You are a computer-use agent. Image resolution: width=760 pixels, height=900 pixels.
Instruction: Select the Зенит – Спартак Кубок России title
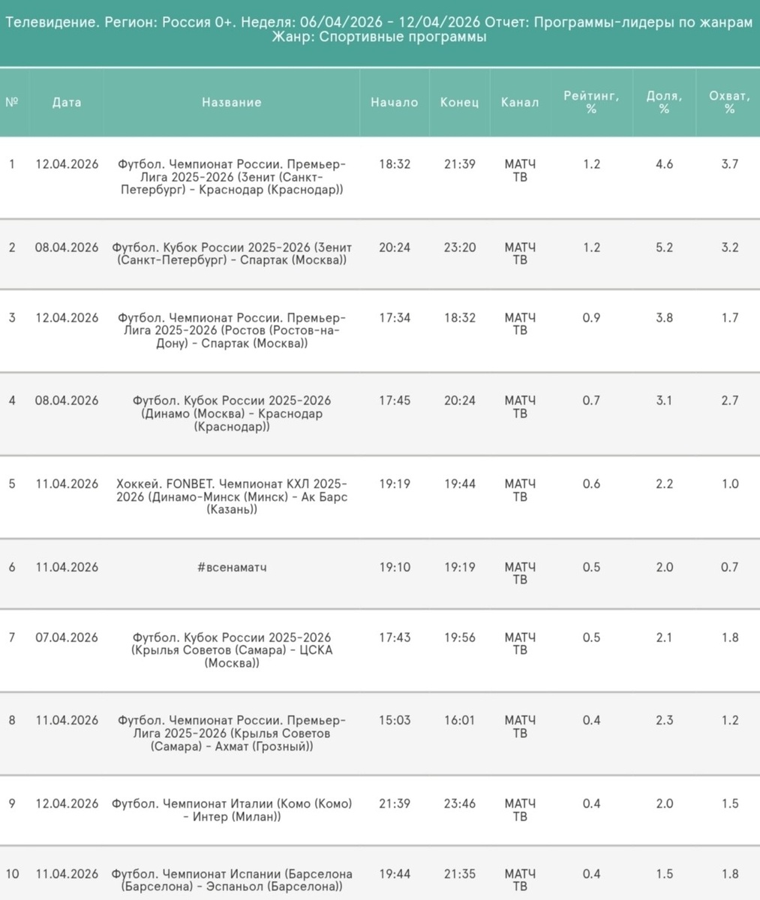[232, 253]
